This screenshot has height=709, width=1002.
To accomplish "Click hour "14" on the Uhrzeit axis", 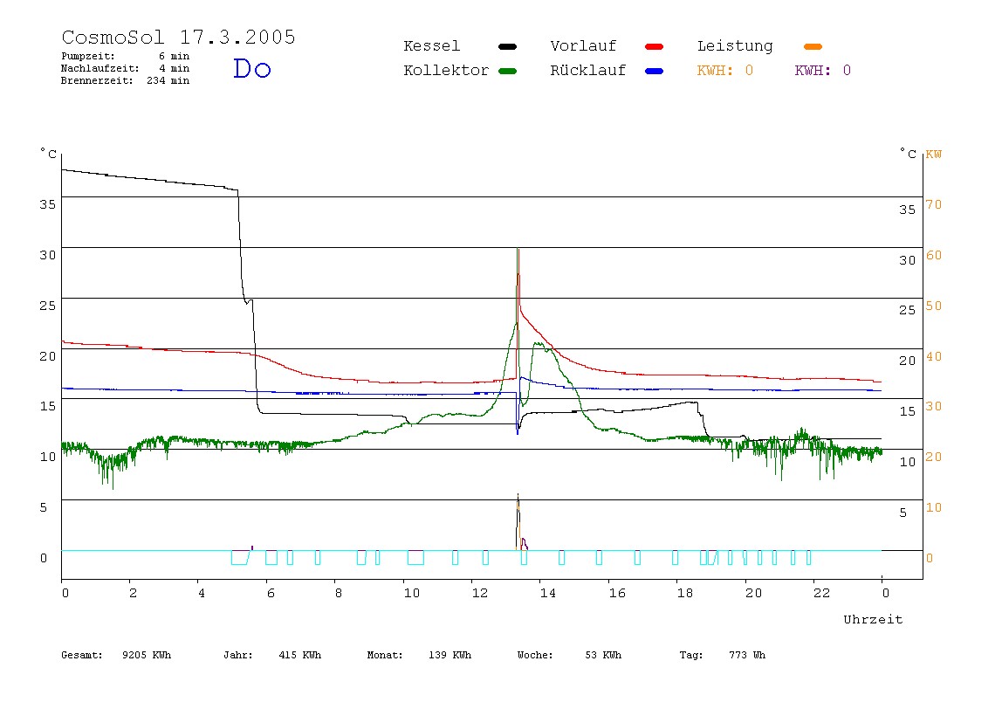I will coord(547,593).
